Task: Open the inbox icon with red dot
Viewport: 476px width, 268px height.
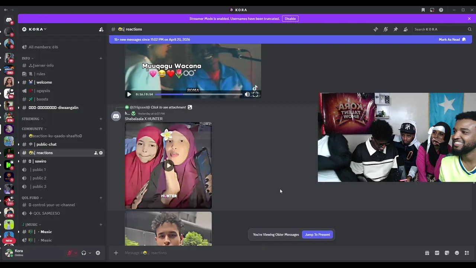Action: click(x=432, y=10)
